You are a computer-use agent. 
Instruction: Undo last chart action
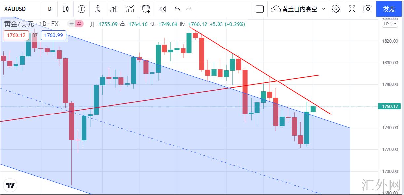point(177,9)
